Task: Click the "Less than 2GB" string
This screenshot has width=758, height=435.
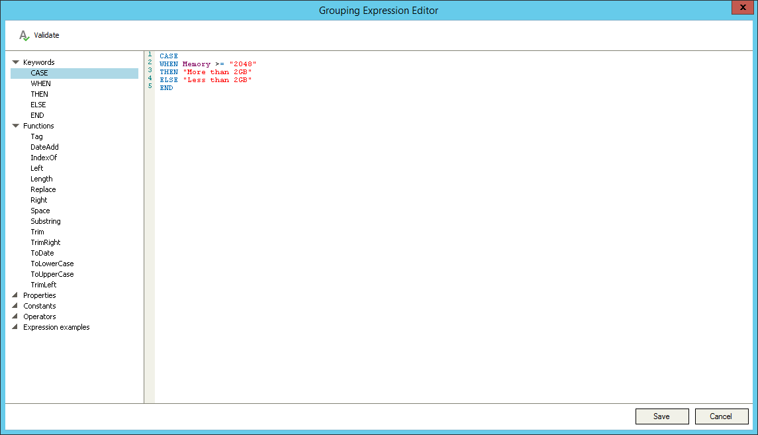Action: [217, 79]
